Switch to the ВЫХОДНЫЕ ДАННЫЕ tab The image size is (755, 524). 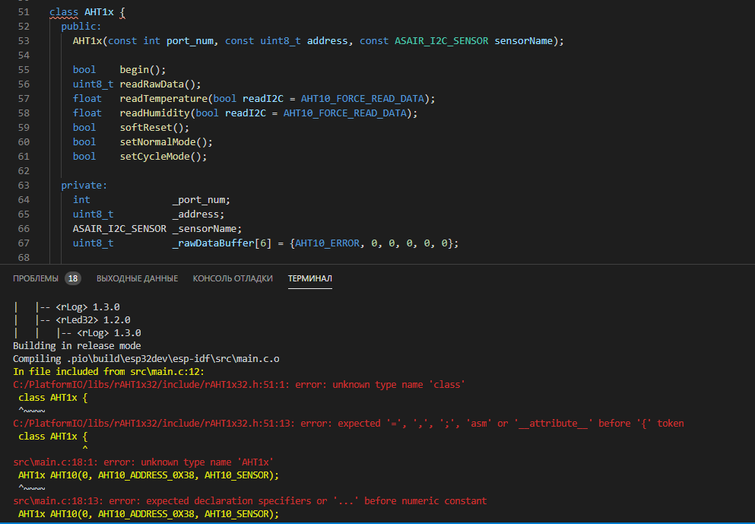coord(137,278)
